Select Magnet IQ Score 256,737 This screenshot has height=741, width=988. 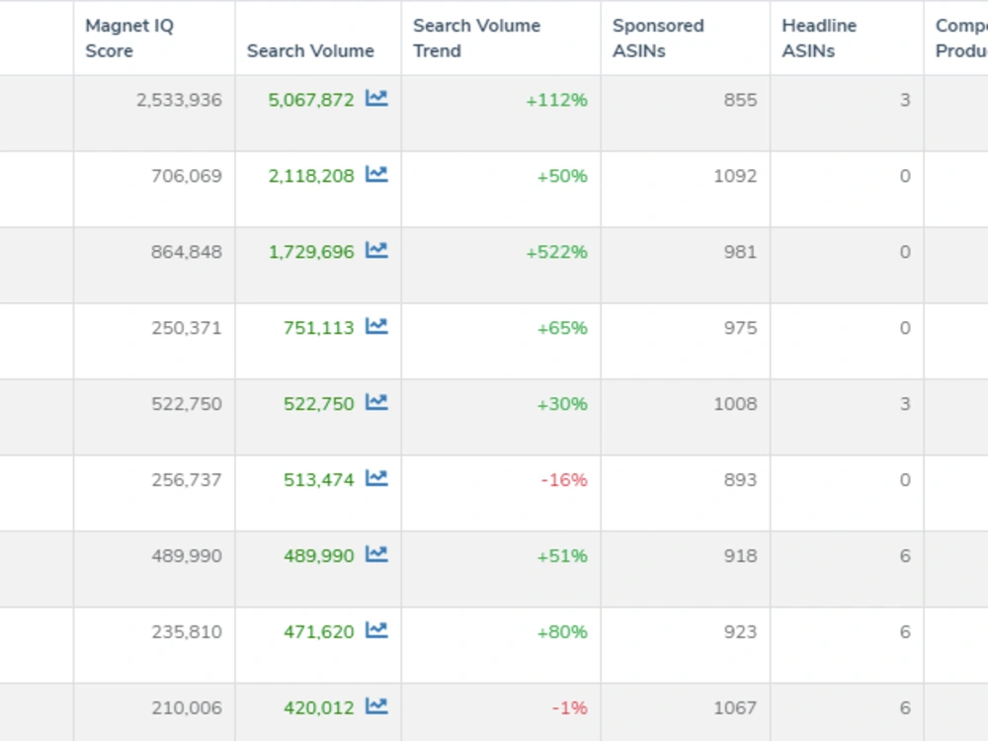[x=187, y=480]
